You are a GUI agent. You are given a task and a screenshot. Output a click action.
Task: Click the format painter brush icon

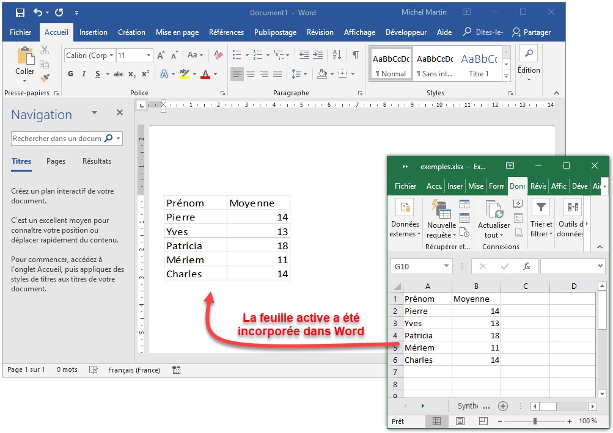[x=45, y=78]
